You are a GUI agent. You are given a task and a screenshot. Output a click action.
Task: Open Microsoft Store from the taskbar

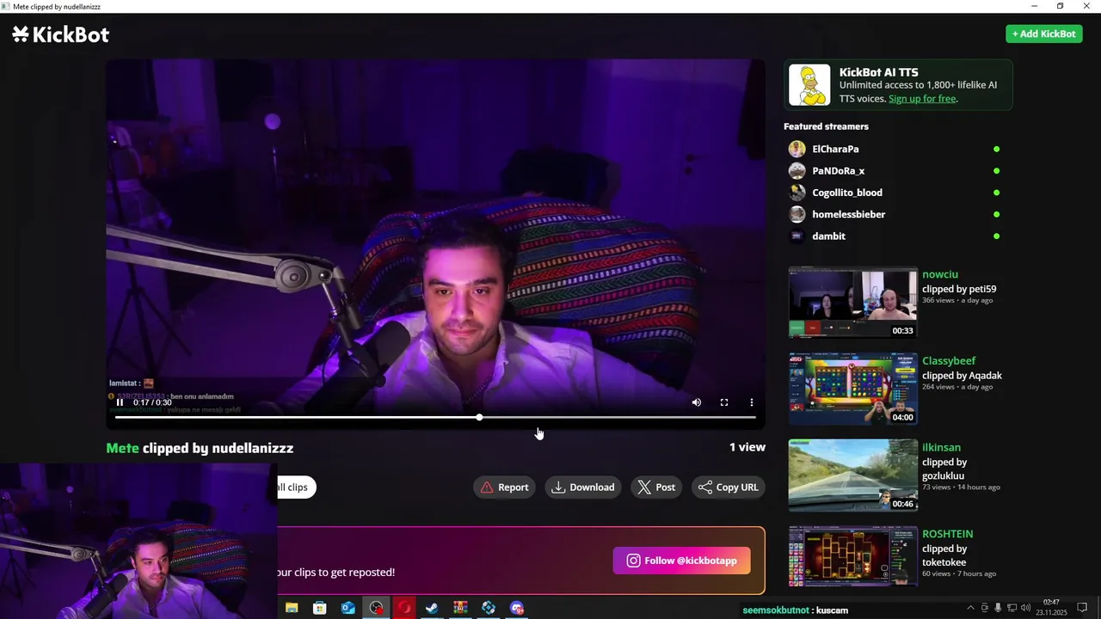coord(320,608)
